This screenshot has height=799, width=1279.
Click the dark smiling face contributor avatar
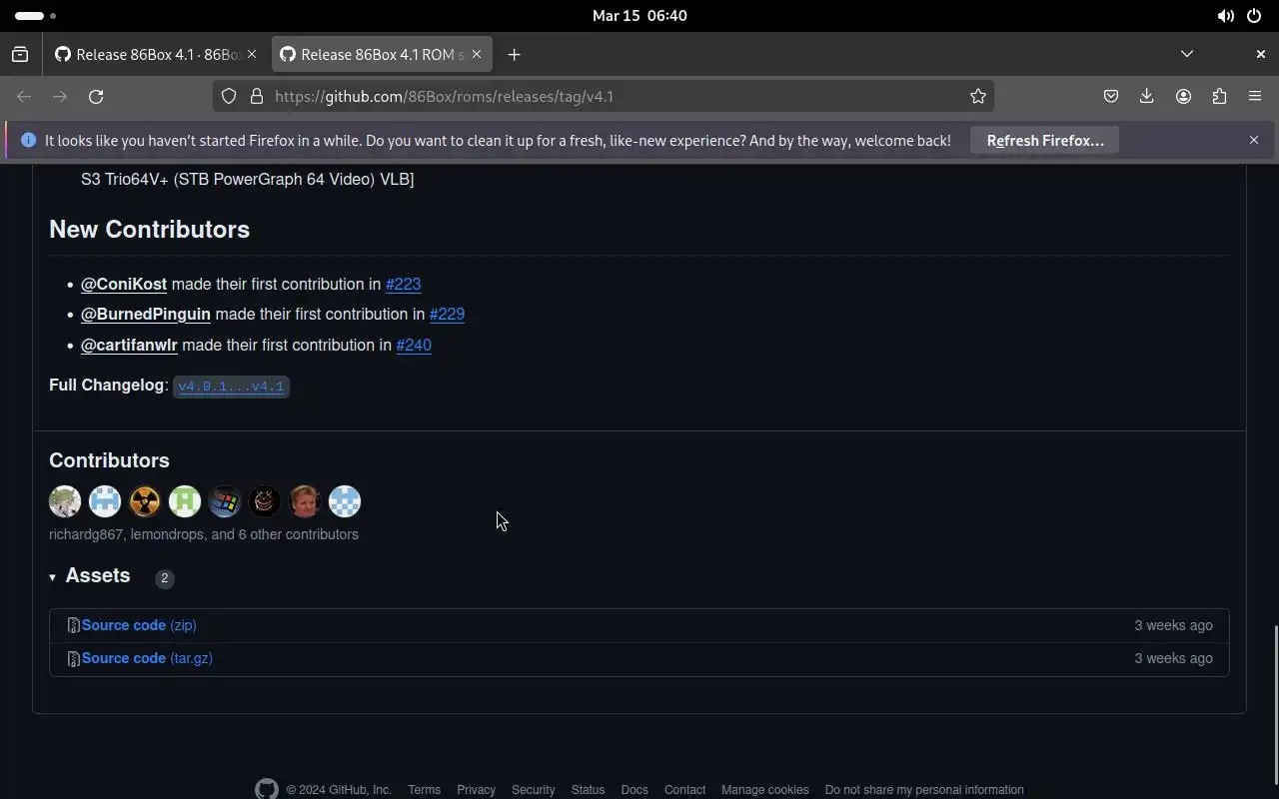click(265, 501)
